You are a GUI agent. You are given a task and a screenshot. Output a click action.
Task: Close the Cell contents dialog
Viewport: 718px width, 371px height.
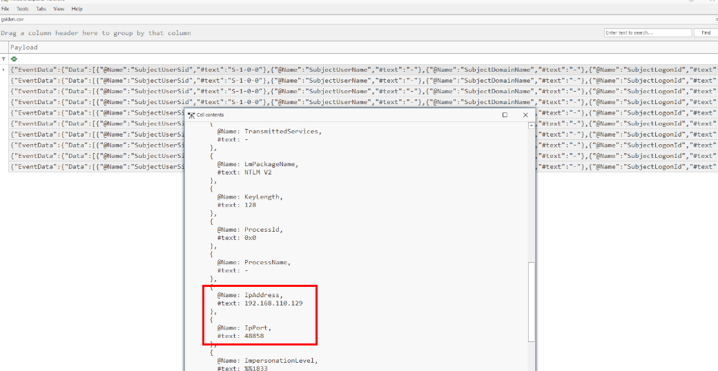point(525,115)
